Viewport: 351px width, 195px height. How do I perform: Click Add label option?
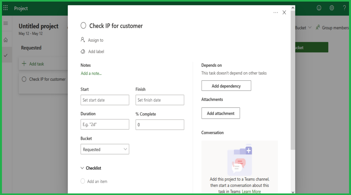point(96,51)
